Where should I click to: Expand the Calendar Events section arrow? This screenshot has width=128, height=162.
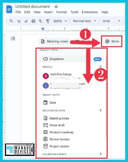point(100,154)
